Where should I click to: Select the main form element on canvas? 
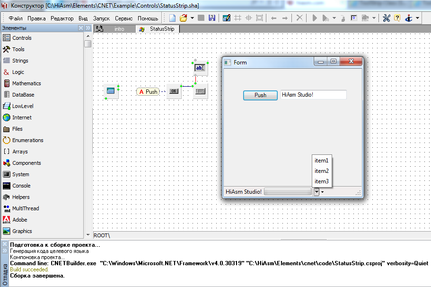point(111,91)
